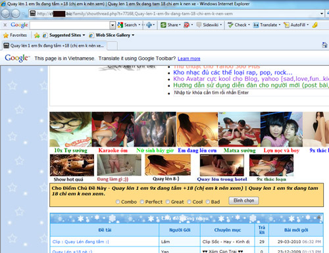This screenshot has width=329, height=253.
Task: Click the 'Chuyên mục' column header
Action: [x=228, y=230]
